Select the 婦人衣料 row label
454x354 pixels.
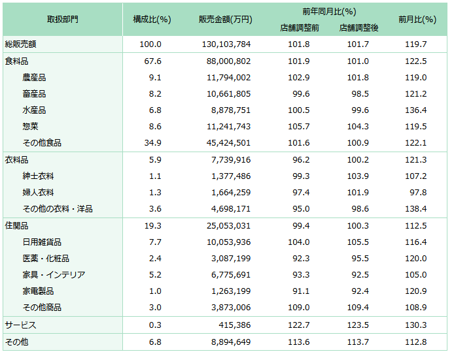(38, 193)
